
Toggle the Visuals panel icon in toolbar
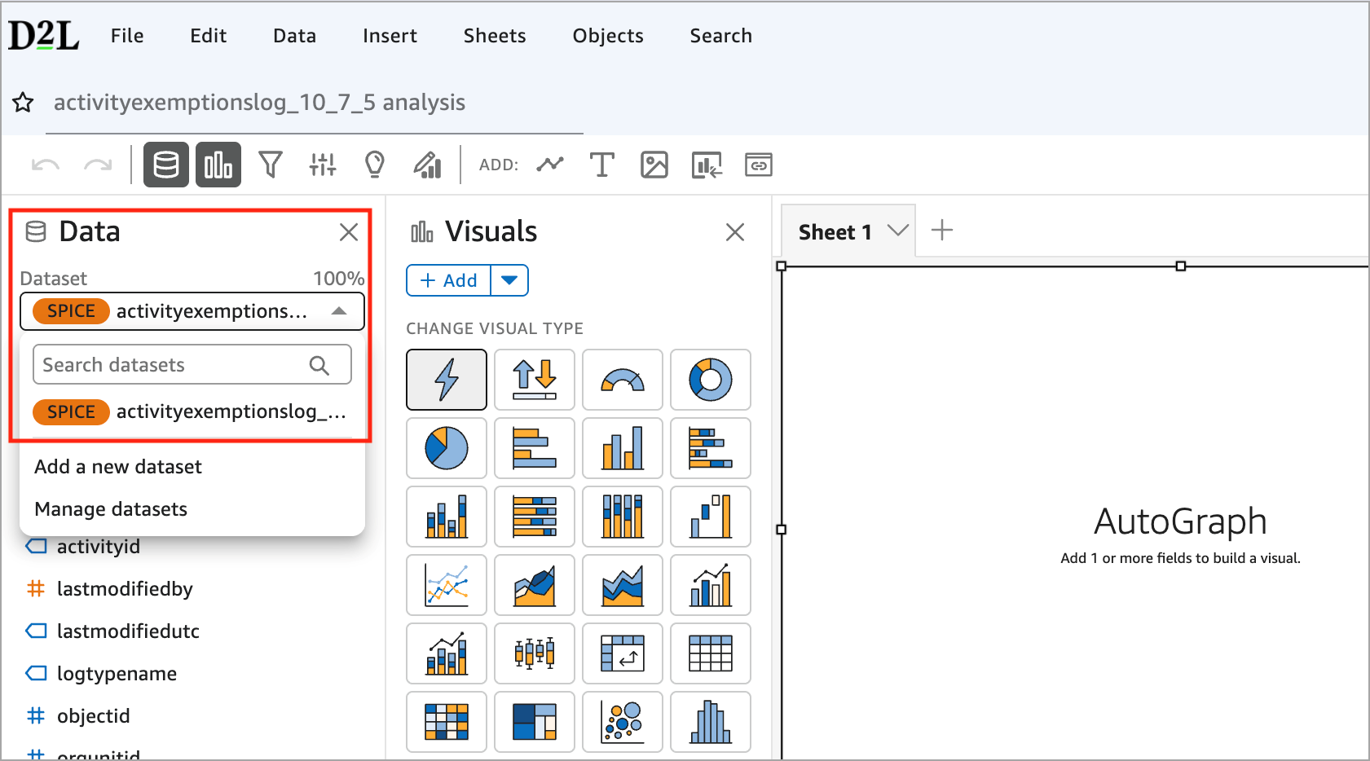[x=218, y=164]
